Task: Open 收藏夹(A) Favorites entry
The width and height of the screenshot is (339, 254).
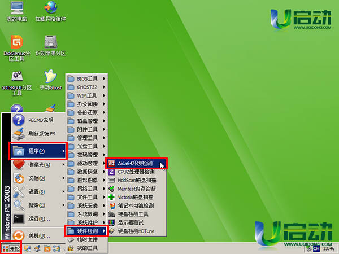Action: coord(38,165)
